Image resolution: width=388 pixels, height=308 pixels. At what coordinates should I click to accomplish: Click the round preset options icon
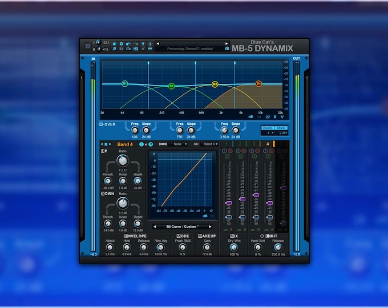[227, 48]
